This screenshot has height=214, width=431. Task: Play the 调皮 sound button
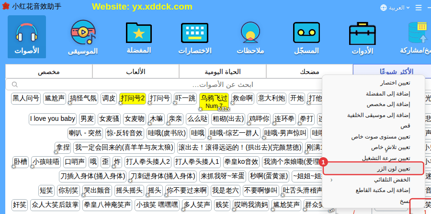pyautogui.click(x=109, y=98)
